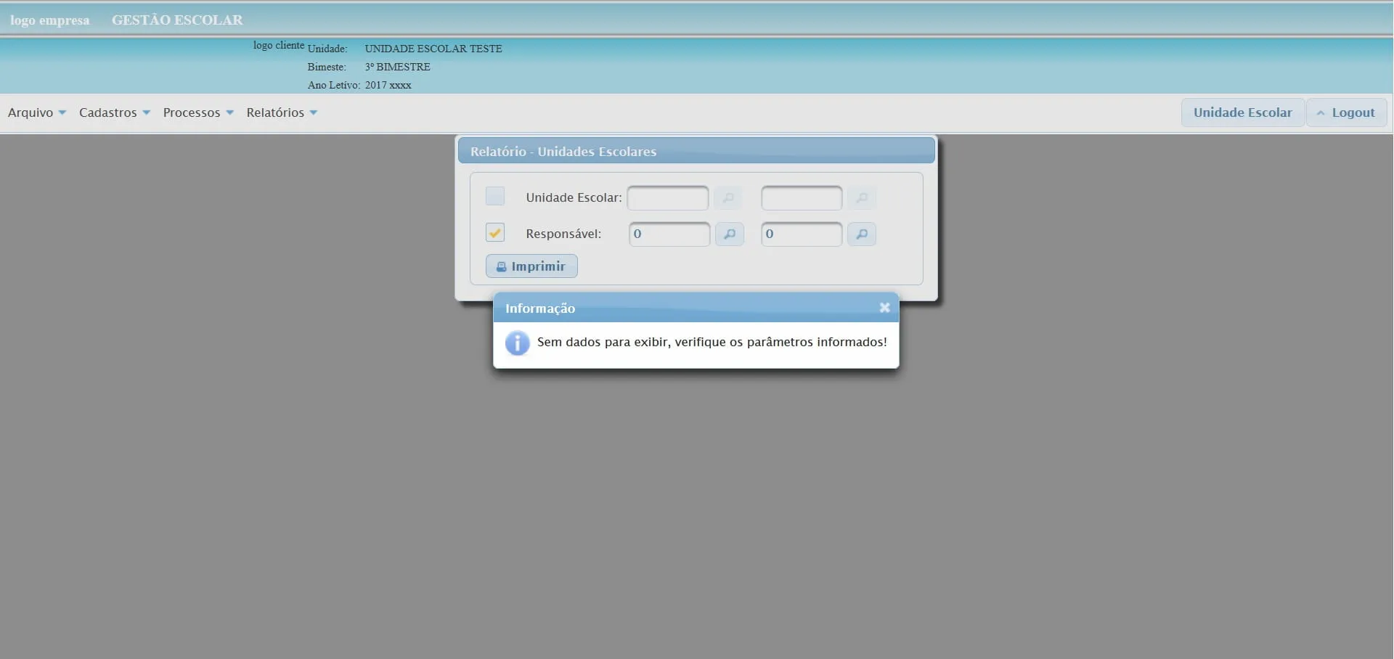Uncheck the Responsável checkbox
The image size is (1394, 659).
click(495, 232)
